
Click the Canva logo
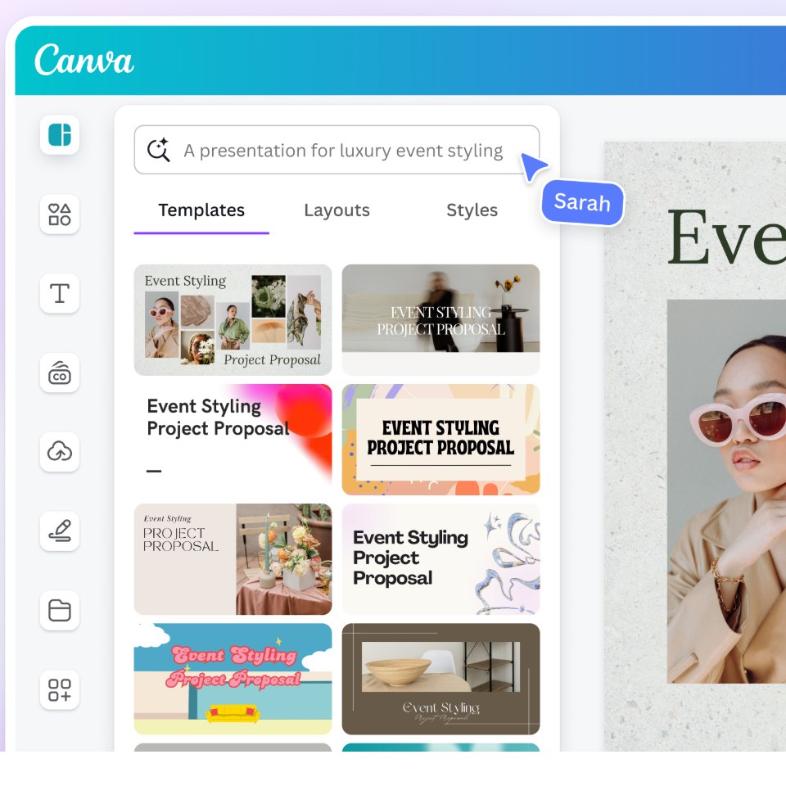pyautogui.click(x=84, y=60)
